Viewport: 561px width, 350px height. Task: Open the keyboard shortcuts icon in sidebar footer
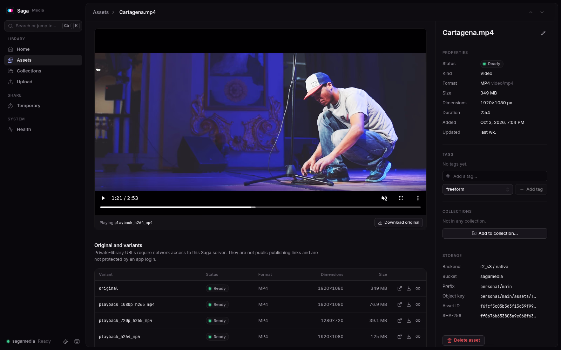click(77, 342)
